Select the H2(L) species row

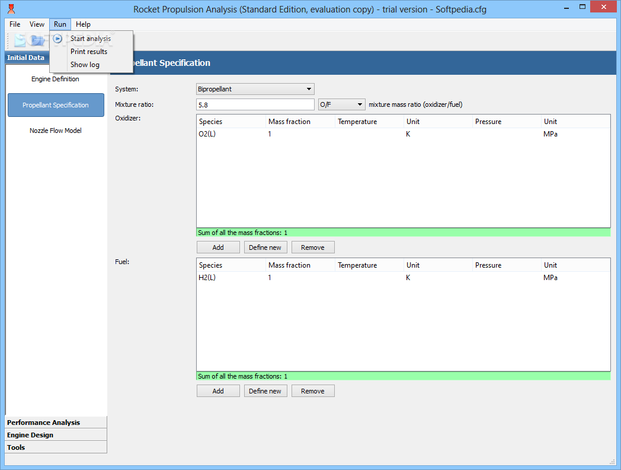pos(403,278)
